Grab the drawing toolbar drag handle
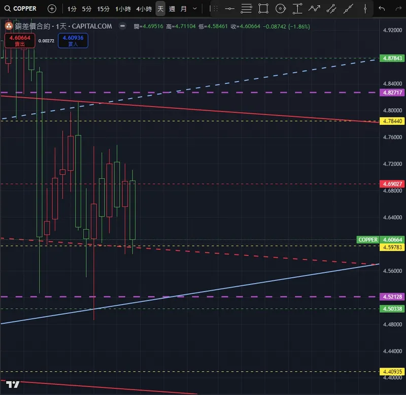Image resolution: width=406 pixels, height=395 pixels. coord(215,9)
